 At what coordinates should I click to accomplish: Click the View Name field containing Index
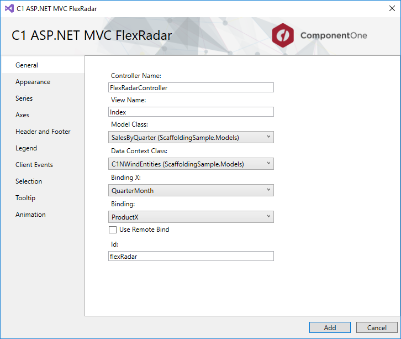pos(191,112)
